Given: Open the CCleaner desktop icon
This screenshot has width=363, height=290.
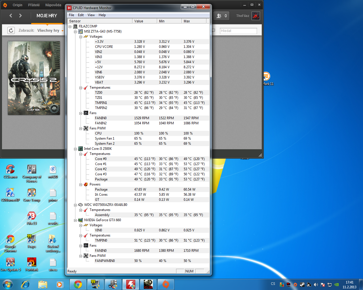Looking at the screenshot, I should (10, 172).
